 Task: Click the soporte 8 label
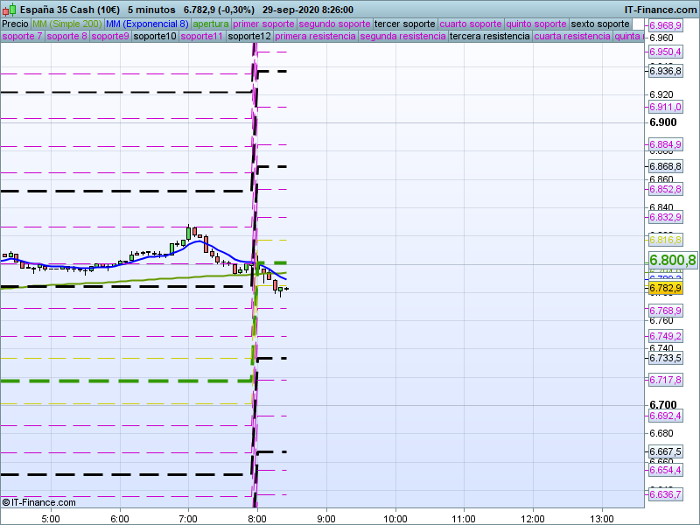pos(67,36)
